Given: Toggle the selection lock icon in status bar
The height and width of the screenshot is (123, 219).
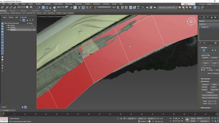Looking at the screenshot, I should (121, 119).
